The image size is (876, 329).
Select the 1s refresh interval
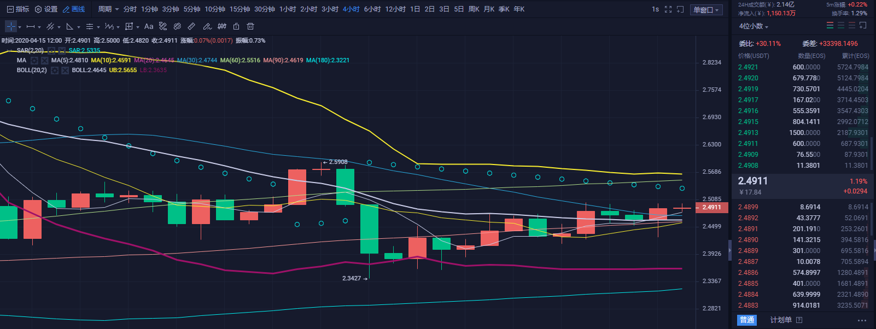click(656, 9)
